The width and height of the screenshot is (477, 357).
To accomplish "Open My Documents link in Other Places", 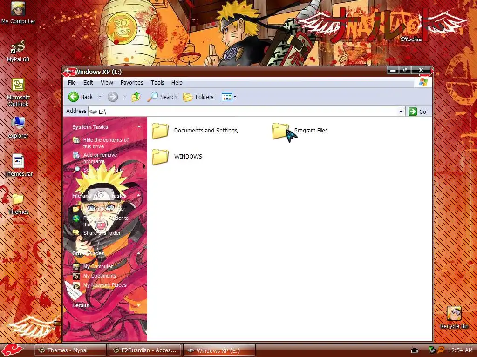I will coord(100,276).
